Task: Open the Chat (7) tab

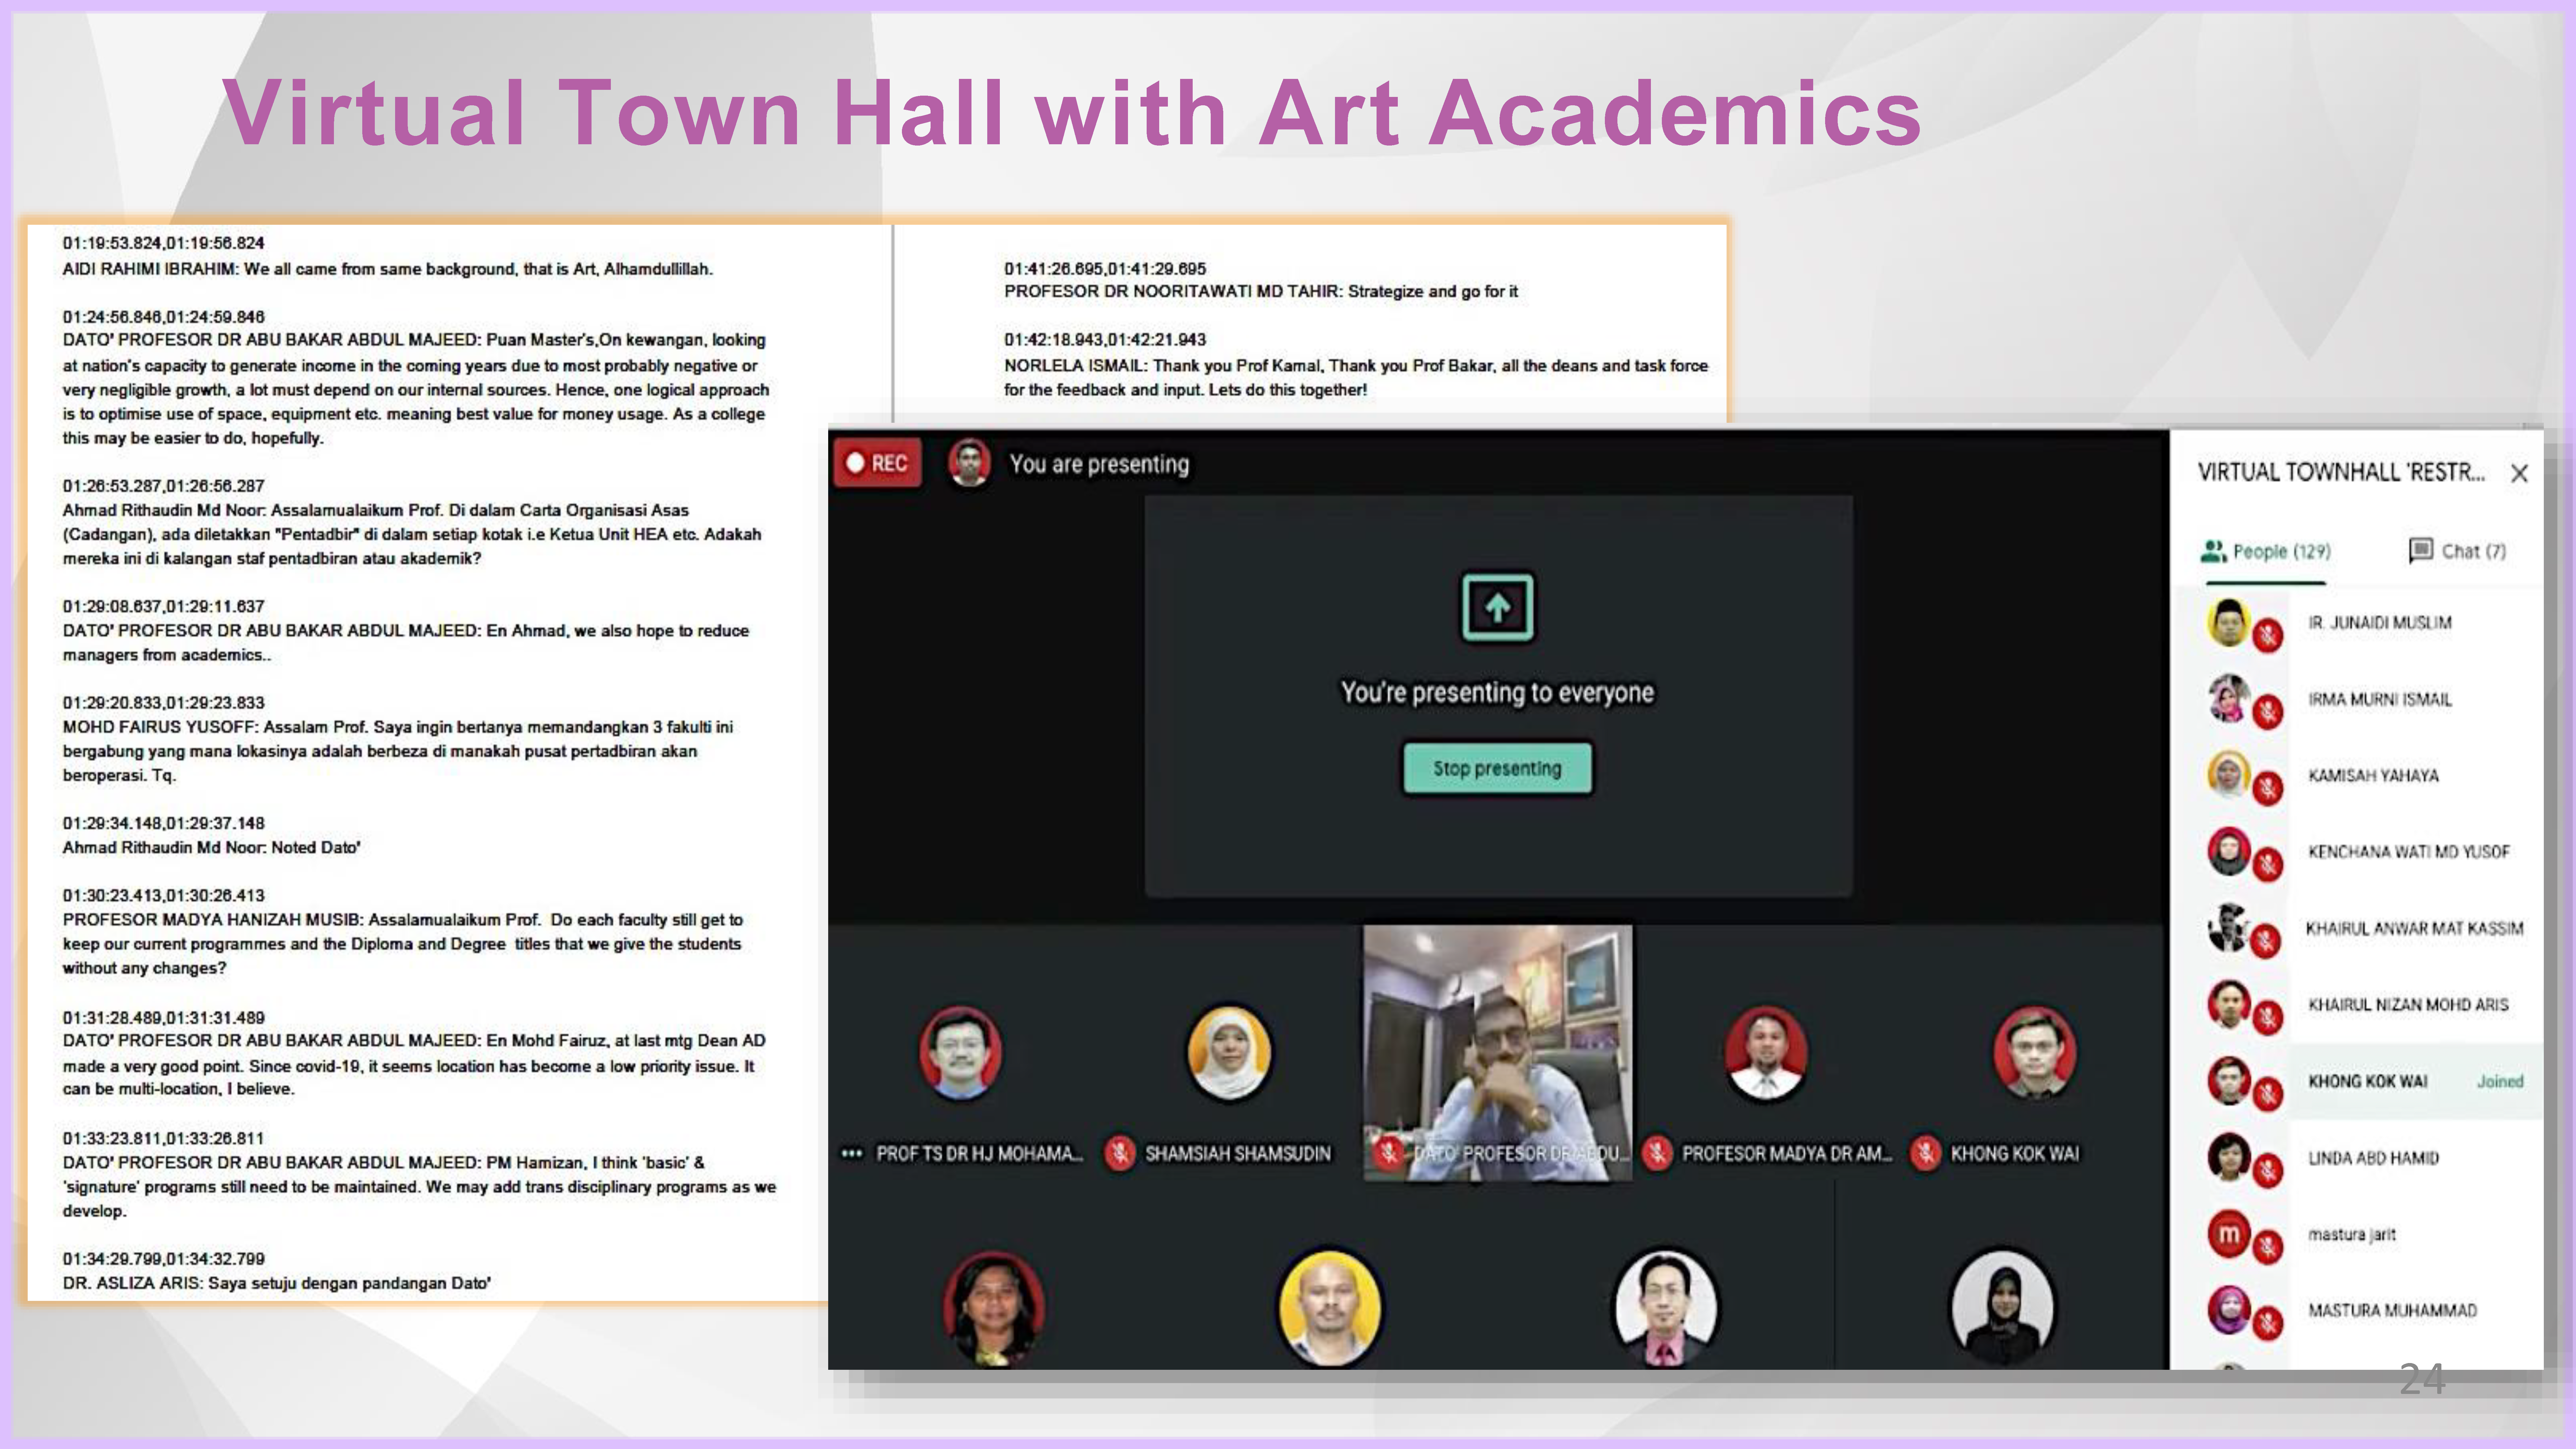Action: [x=2457, y=551]
